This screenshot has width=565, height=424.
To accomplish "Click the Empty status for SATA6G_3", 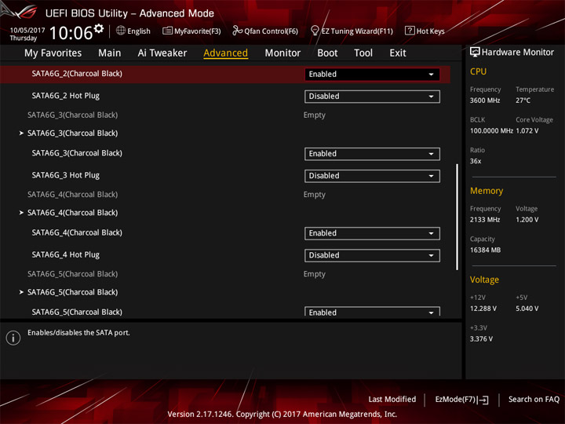I will coord(314,115).
